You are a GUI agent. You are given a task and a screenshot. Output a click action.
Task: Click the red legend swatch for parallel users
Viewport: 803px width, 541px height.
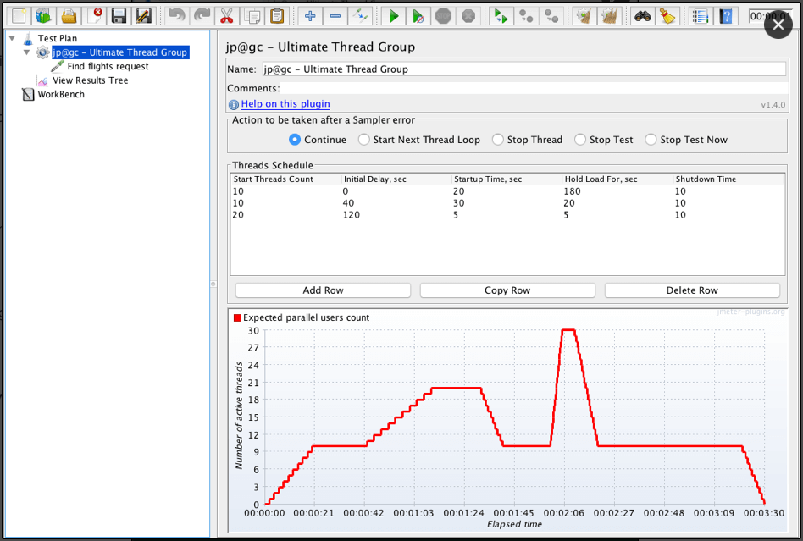[x=237, y=318]
